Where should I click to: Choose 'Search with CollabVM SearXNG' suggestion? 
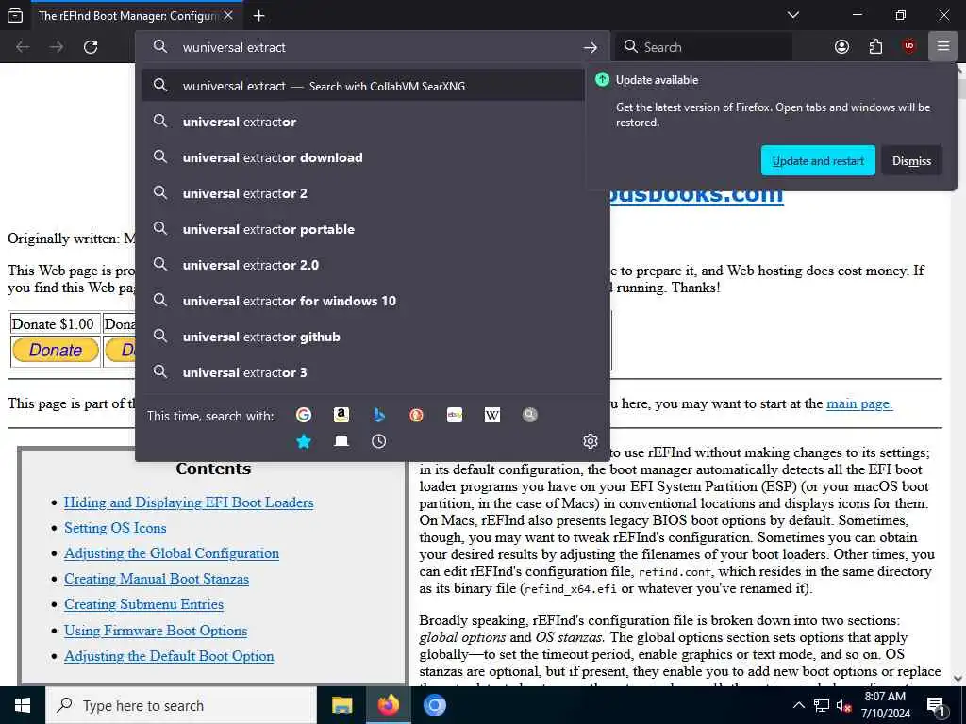362,86
